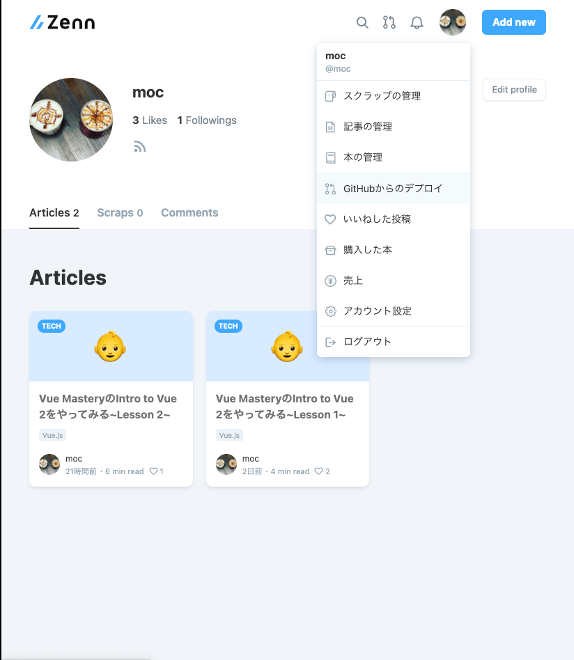Screen dimensions: 574x660
Task: Click the heart icon on Lesson 1 card
Action: 319,471
